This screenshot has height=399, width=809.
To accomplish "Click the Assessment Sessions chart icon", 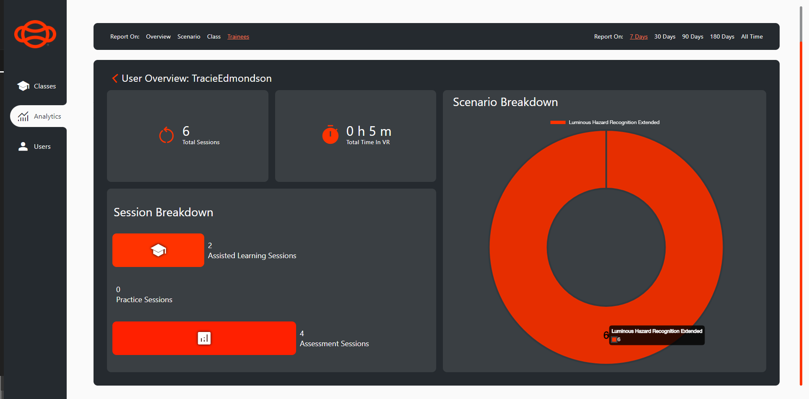I will [x=204, y=338].
